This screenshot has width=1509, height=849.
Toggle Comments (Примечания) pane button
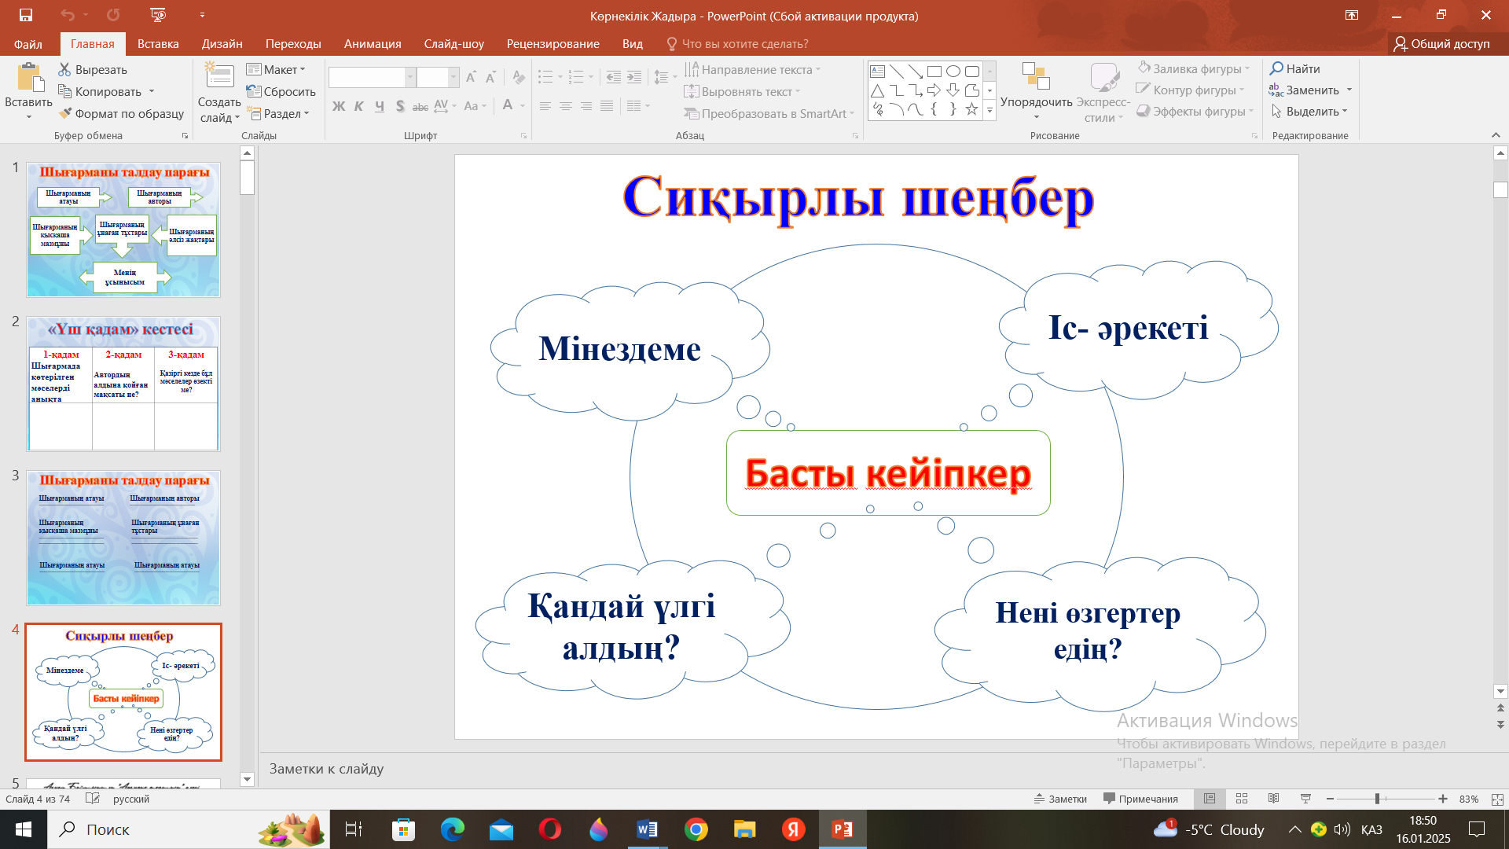(x=1140, y=799)
